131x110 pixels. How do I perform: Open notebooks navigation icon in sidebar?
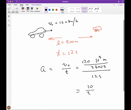pyautogui.click(x=9, y=16)
